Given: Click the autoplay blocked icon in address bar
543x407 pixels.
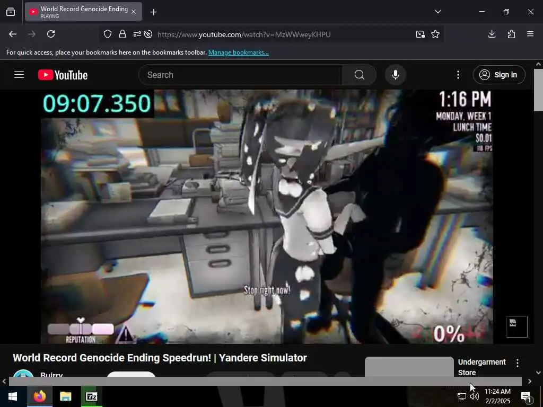Looking at the screenshot, I should [x=148, y=34].
